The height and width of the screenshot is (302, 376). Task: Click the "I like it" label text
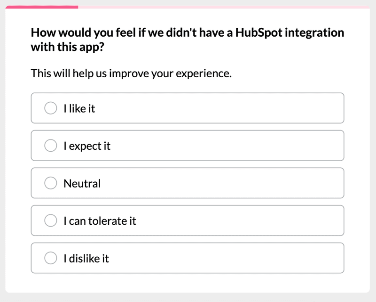(x=79, y=108)
